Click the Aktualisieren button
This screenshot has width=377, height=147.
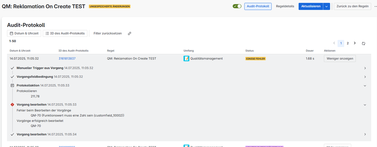point(311,6)
